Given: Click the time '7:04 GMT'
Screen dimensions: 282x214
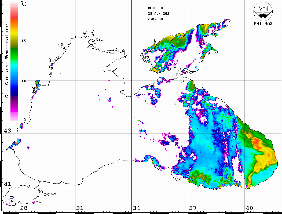Looking at the screenshot, I should 156,19.
